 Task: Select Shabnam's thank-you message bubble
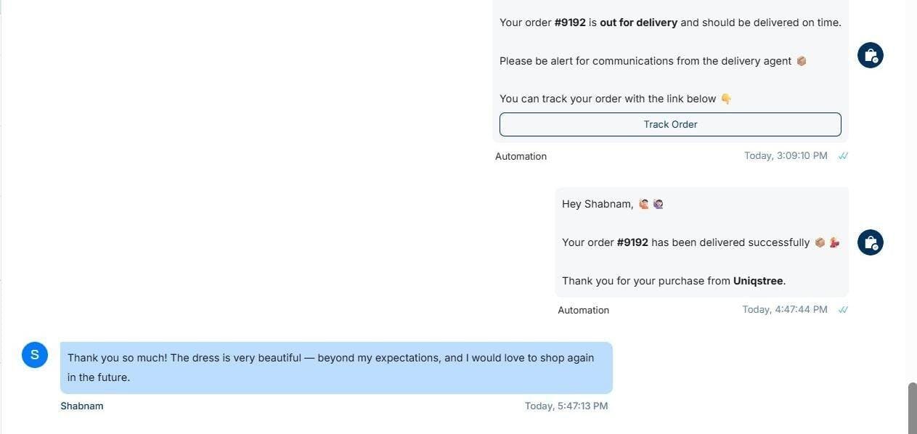click(336, 368)
